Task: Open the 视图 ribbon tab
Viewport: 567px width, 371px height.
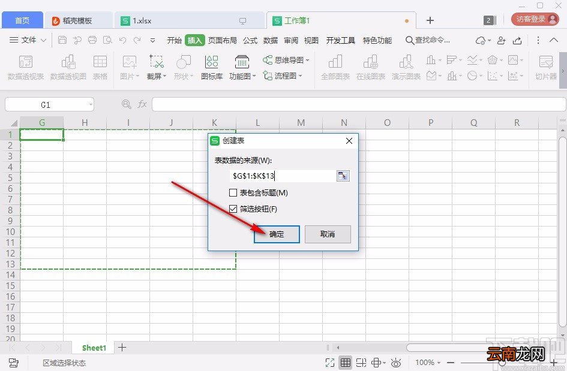Action: [311, 41]
